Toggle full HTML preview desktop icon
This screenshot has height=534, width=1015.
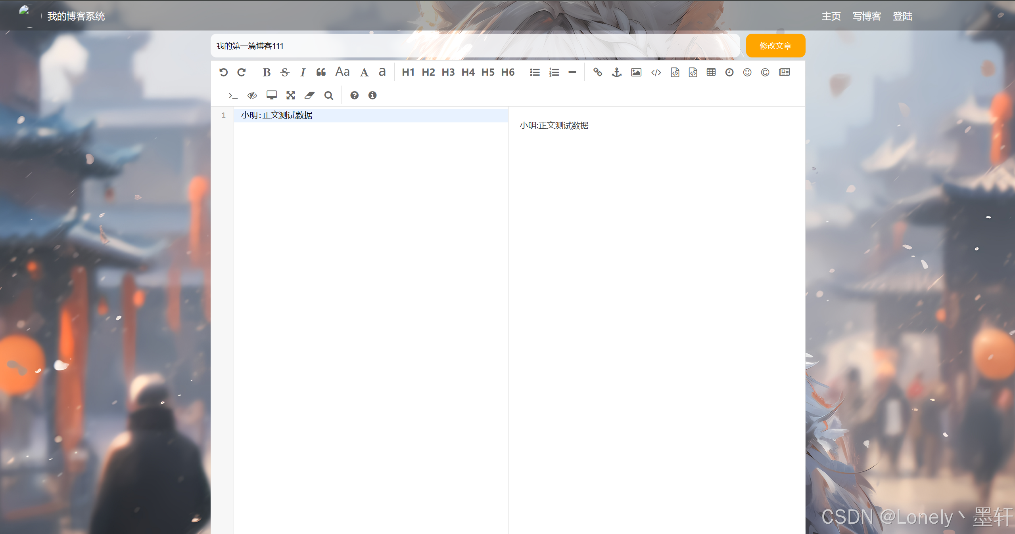point(271,95)
